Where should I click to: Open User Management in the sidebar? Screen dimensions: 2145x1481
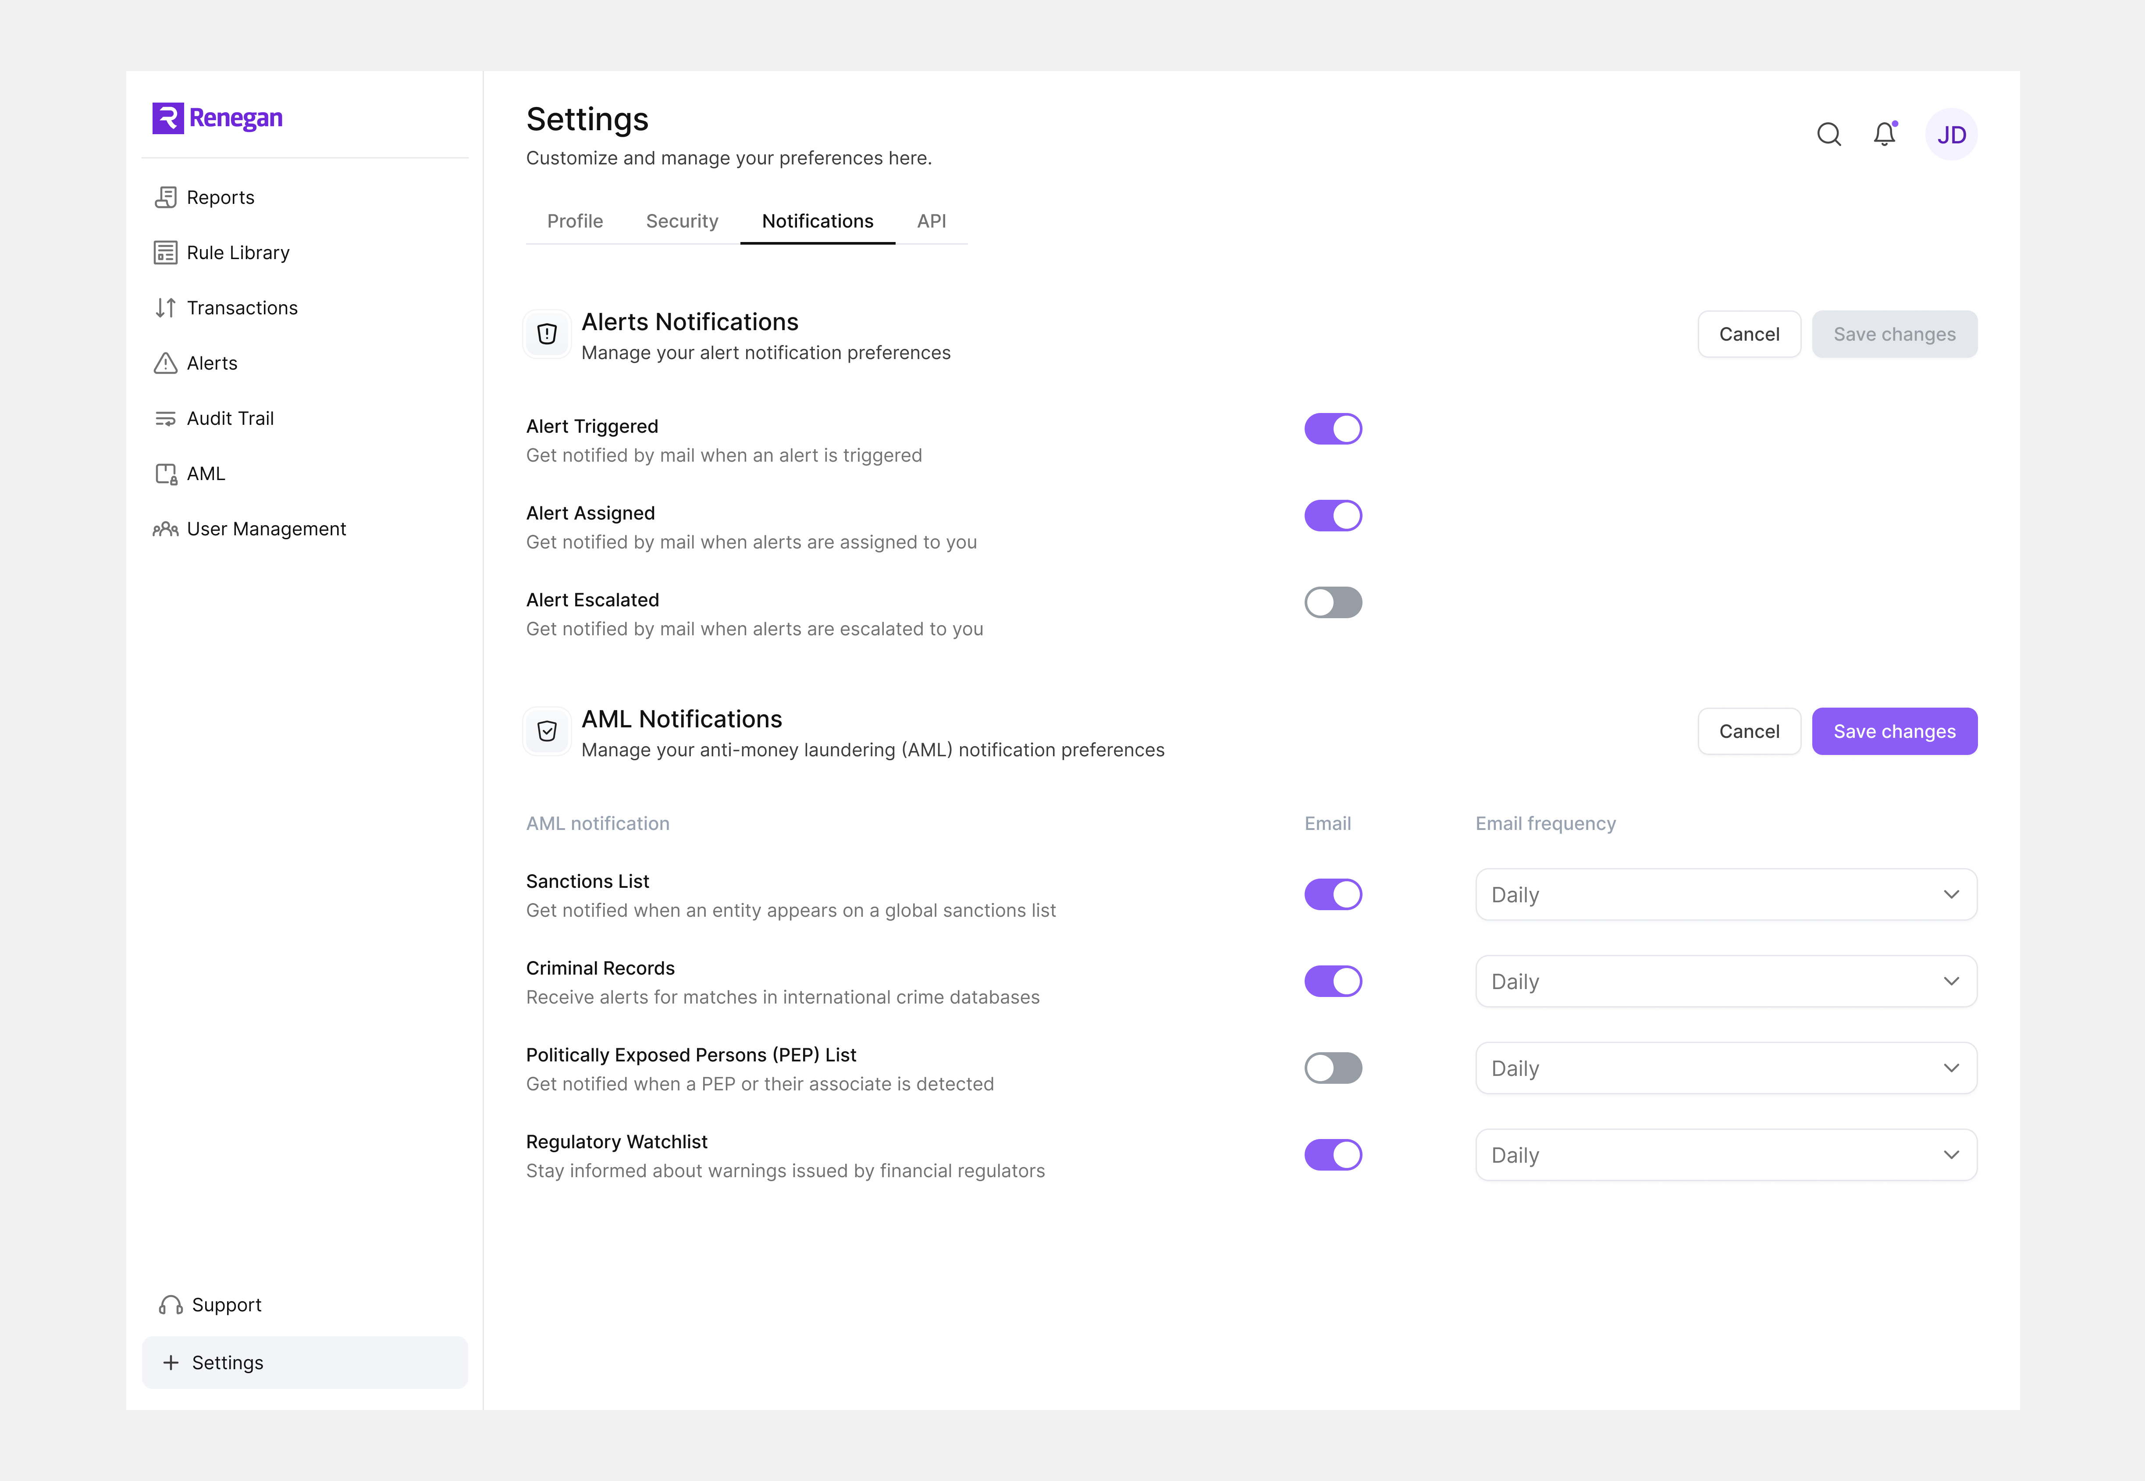pos(305,529)
